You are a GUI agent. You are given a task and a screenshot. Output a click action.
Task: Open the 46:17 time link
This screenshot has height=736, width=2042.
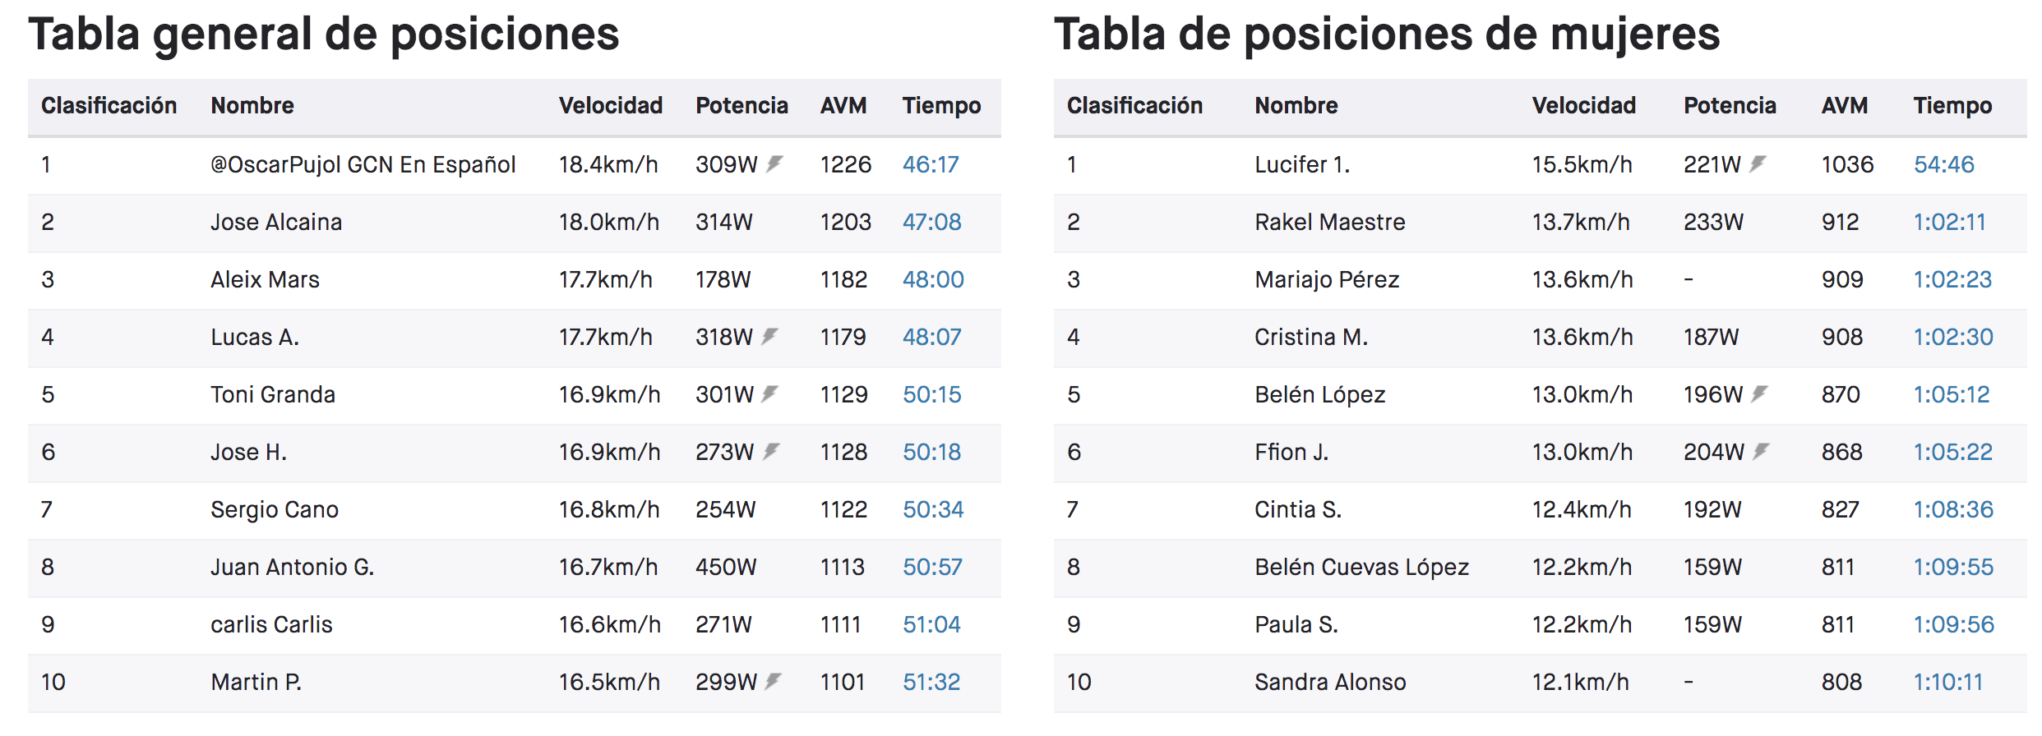931,164
